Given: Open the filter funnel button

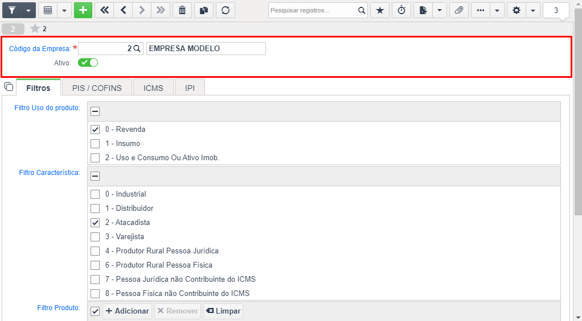Looking at the screenshot, I should (12, 10).
